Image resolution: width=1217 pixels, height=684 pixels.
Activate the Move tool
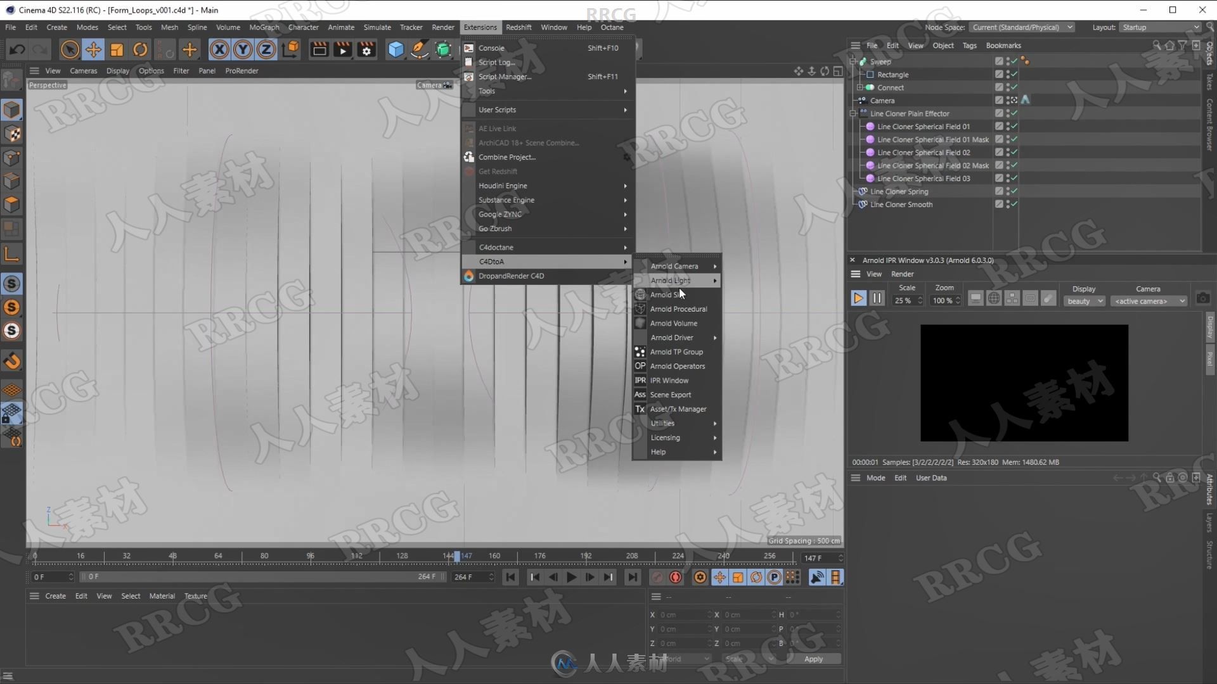click(x=93, y=49)
